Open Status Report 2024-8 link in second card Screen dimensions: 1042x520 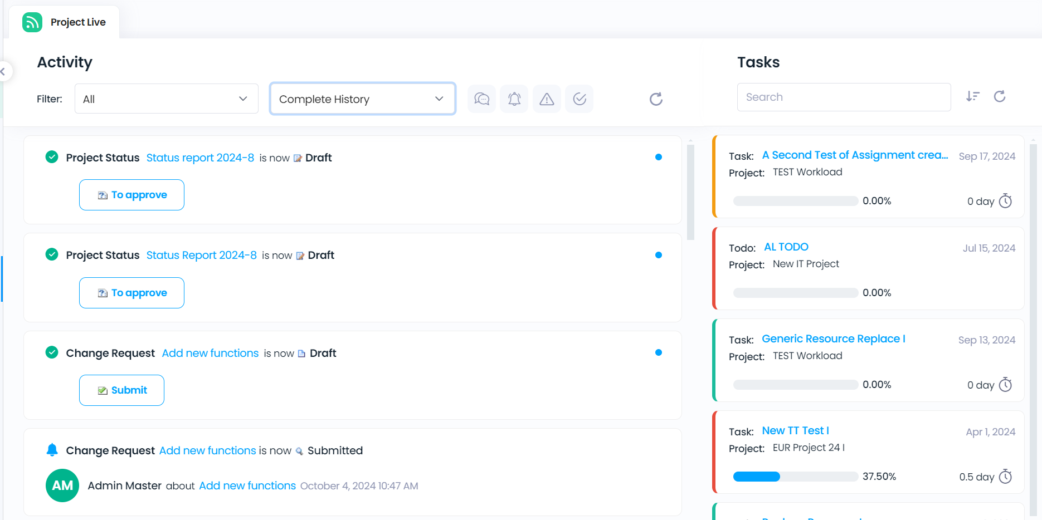click(201, 255)
